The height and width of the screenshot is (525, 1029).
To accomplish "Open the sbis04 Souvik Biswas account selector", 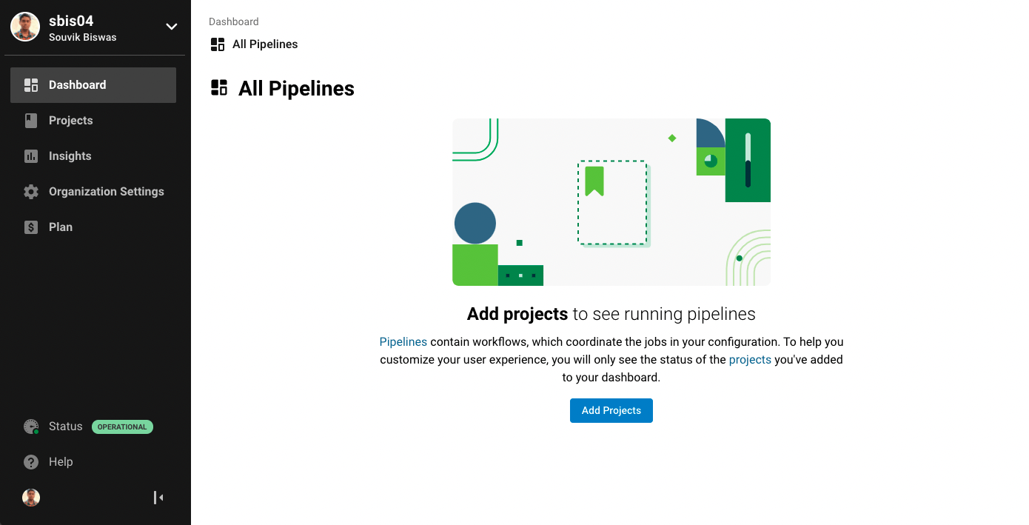I will [x=95, y=27].
